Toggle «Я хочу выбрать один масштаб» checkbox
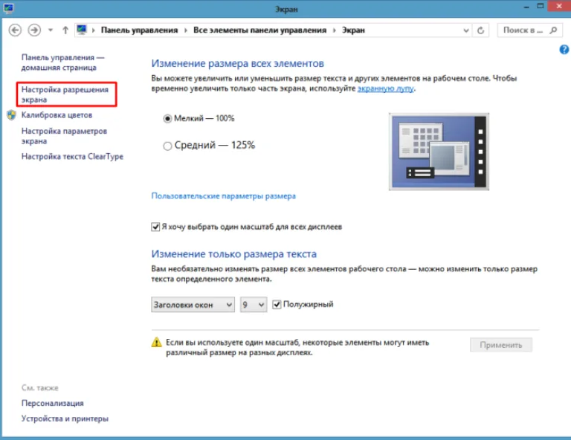Image resolution: width=571 pixels, height=440 pixels. pyautogui.click(x=155, y=227)
